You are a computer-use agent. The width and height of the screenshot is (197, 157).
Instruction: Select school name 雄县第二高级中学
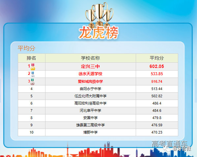(x=91, y=125)
